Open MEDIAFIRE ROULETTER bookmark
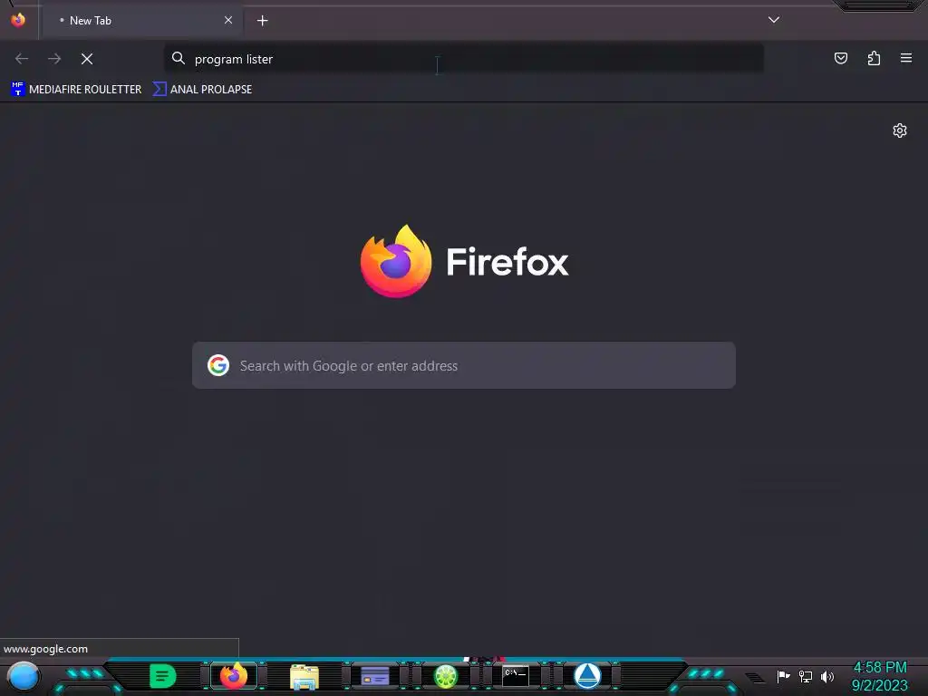This screenshot has height=696, width=928. tap(76, 90)
